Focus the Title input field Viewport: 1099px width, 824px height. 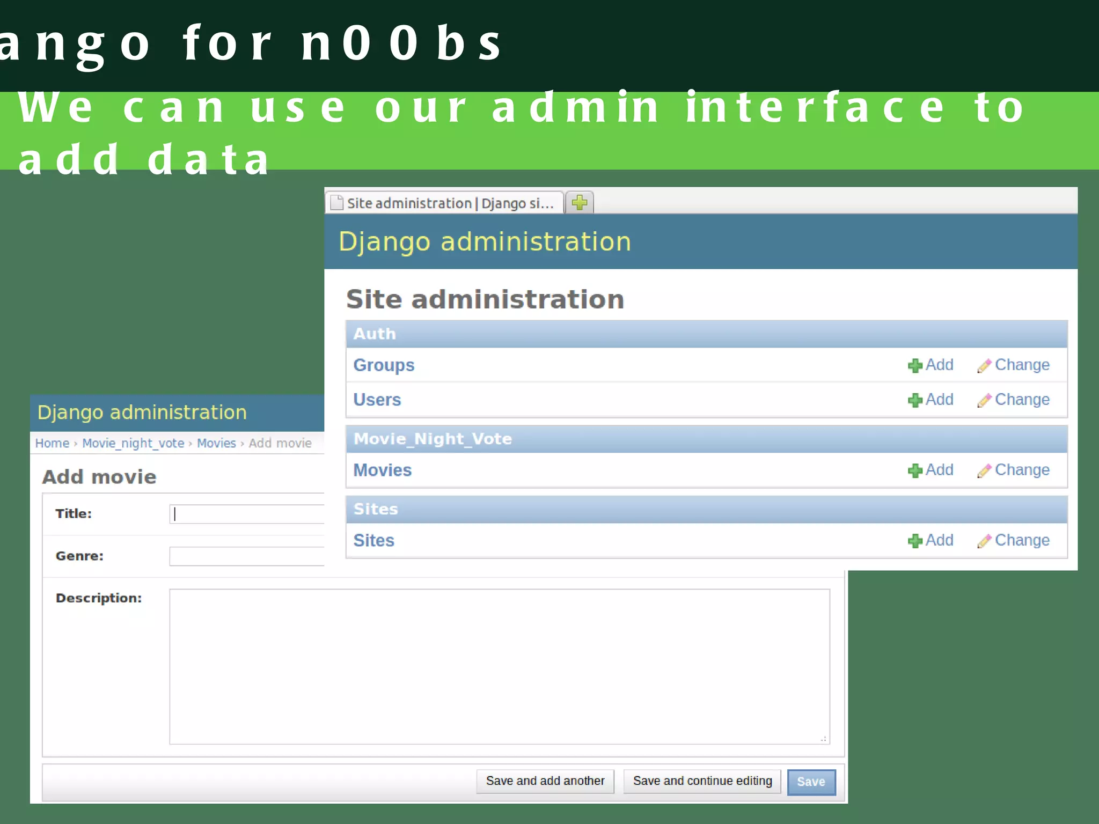247,514
